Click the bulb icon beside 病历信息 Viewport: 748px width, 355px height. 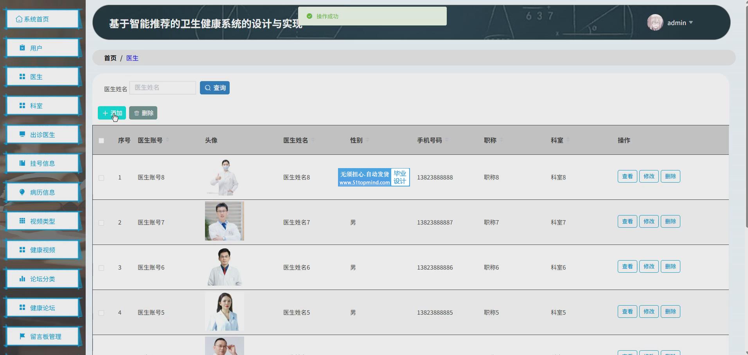click(22, 192)
